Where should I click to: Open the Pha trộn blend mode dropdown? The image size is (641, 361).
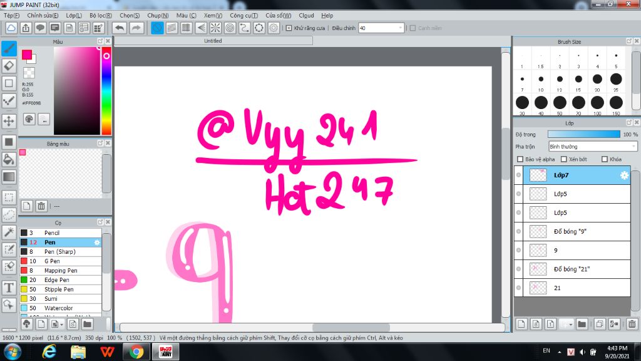pos(593,147)
